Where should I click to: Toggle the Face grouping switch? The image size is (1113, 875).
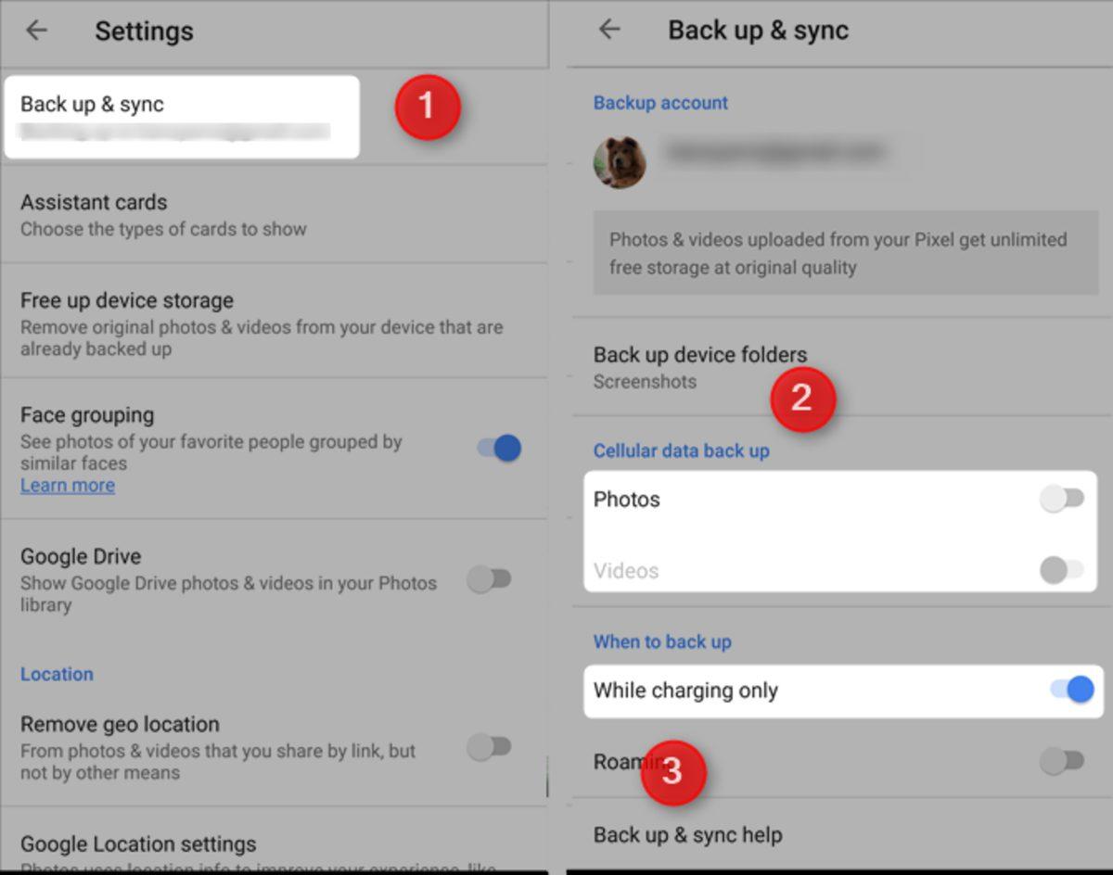coord(497,448)
